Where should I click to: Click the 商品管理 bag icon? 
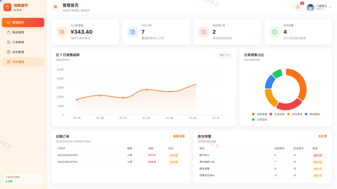coord(9,32)
